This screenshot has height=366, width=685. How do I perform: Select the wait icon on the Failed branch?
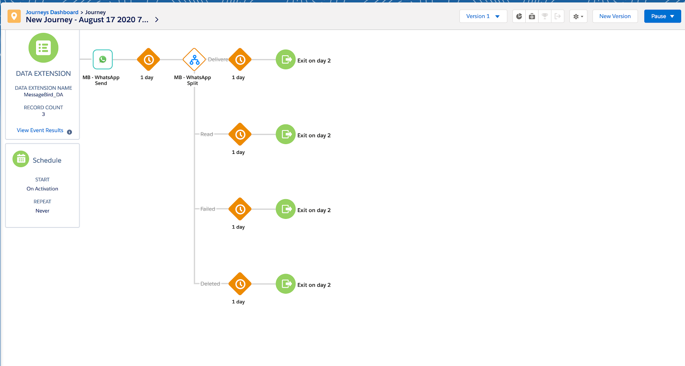click(x=240, y=209)
